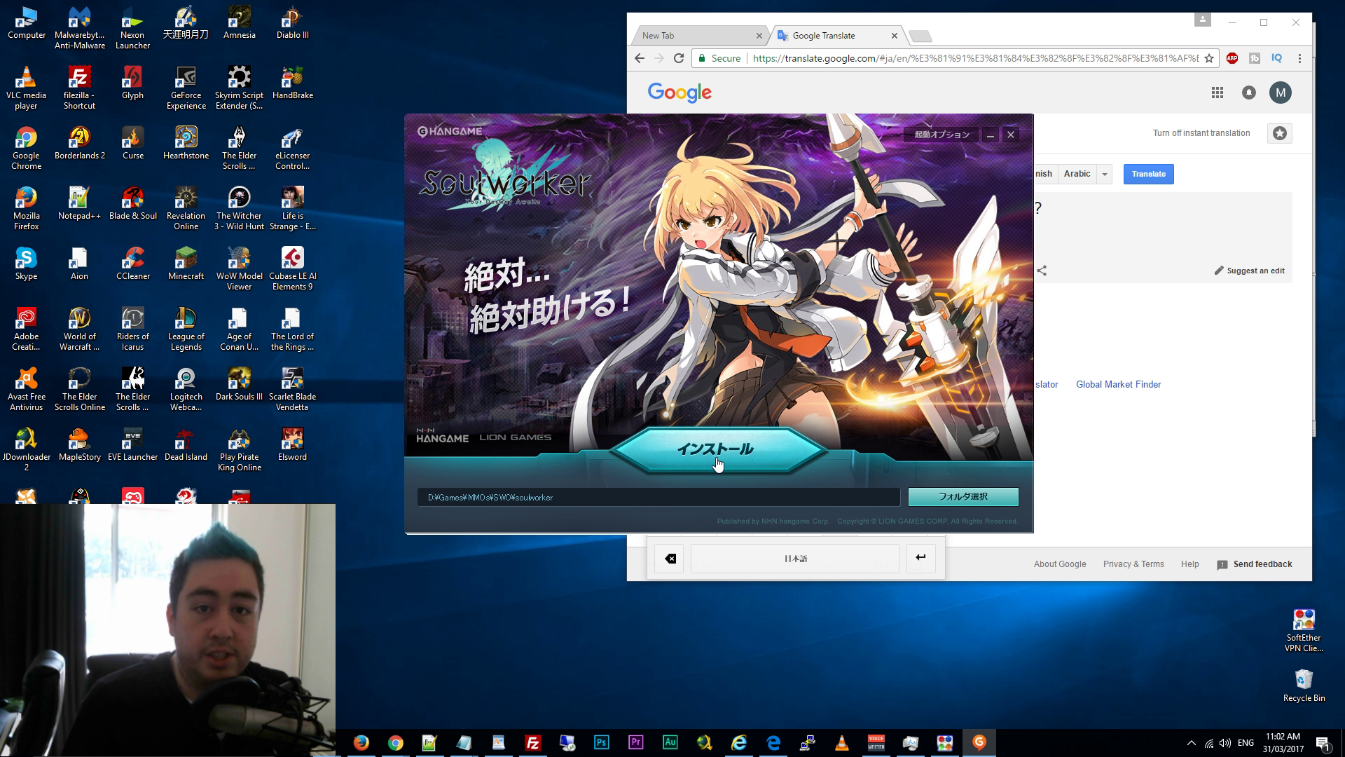Viewport: 1345px width, 757px height.
Task: Click the share translation icon
Action: point(1042,271)
